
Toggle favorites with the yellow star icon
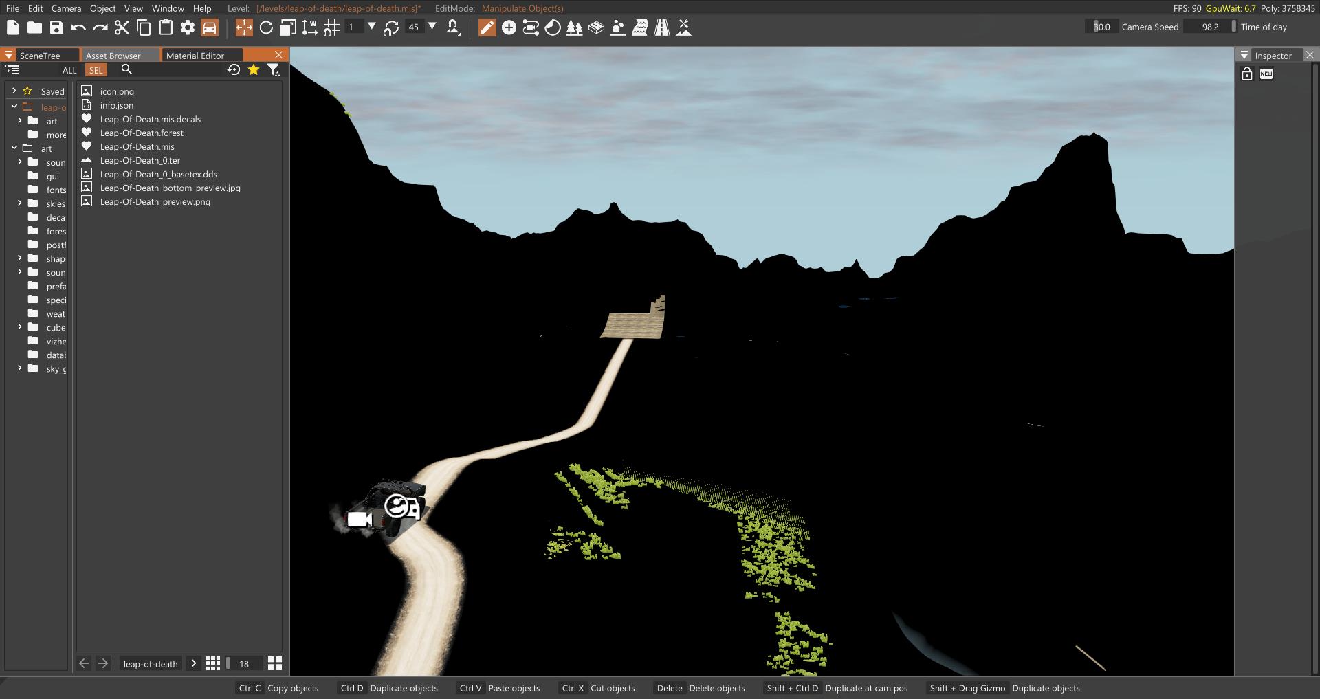(254, 69)
